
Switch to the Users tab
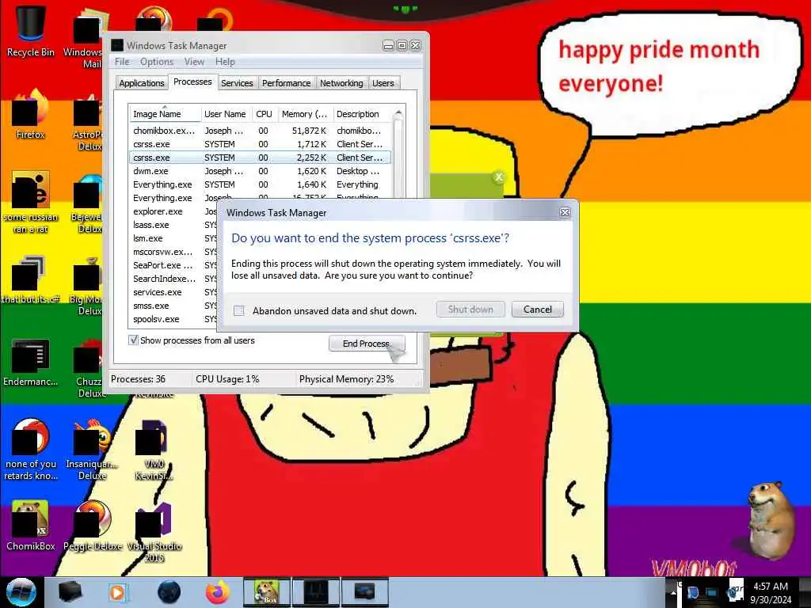point(383,83)
